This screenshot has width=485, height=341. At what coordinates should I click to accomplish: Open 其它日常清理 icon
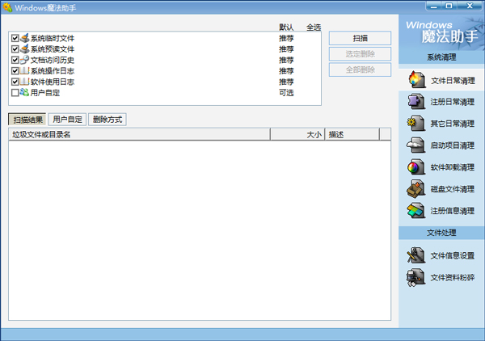point(416,124)
